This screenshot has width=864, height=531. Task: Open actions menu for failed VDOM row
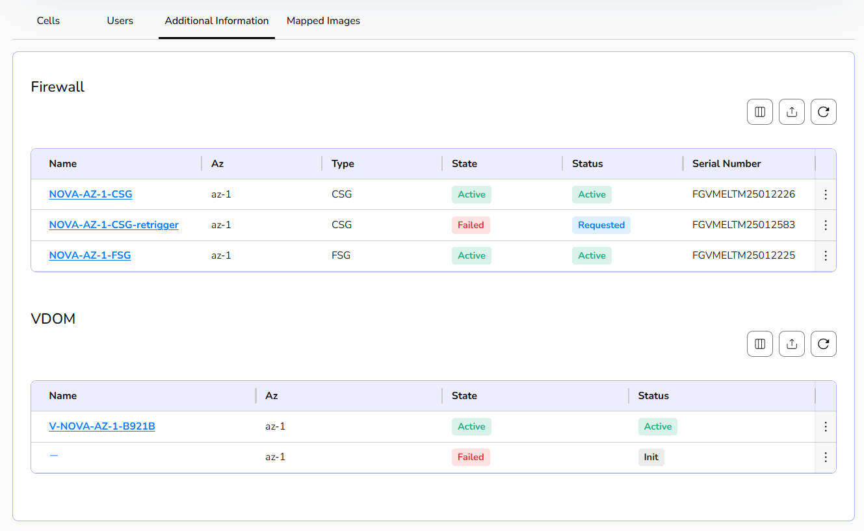pos(825,457)
